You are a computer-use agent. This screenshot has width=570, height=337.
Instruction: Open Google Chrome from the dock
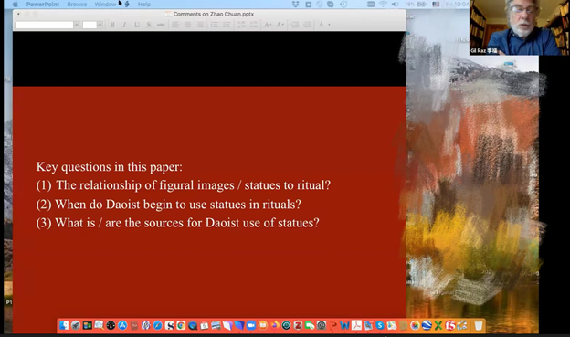(181, 325)
